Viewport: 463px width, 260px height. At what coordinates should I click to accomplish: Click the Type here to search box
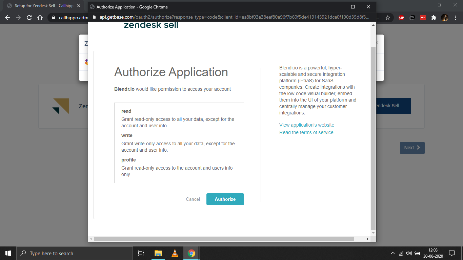[75, 253]
